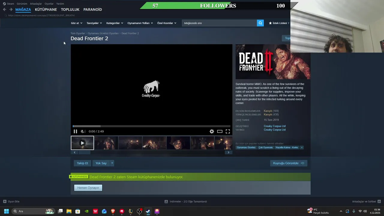Screen dimensions: 384x216
Task: Show hidden system tray icons
Action: [x=341, y=211]
